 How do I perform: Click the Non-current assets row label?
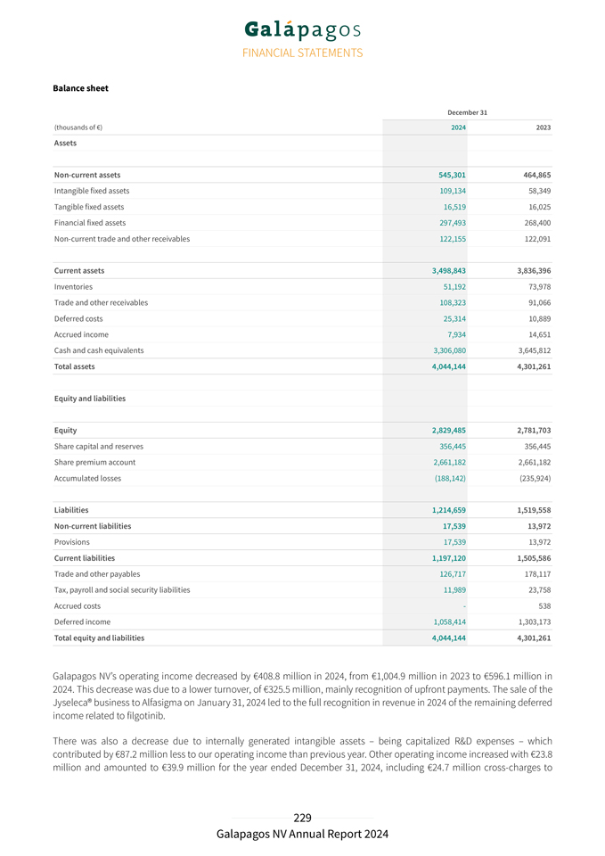[87, 175]
